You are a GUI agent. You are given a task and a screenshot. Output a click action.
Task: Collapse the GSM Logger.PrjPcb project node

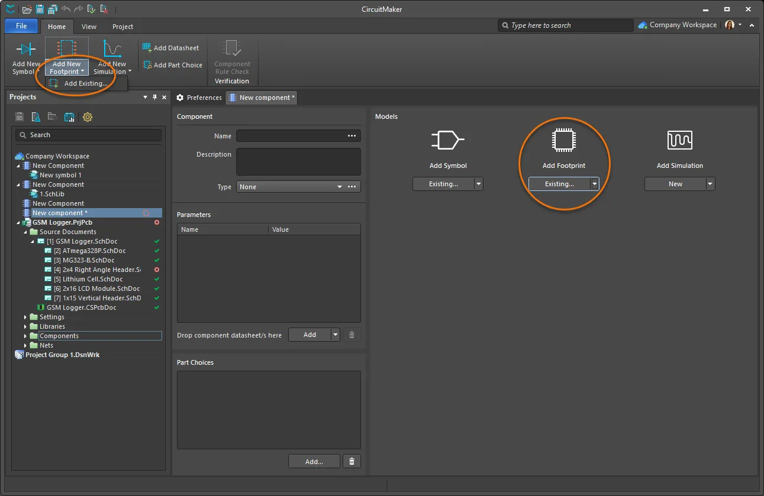pyautogui.click(x=18, y=223)
